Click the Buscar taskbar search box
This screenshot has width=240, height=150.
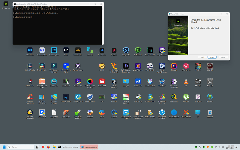pos(21,147)
